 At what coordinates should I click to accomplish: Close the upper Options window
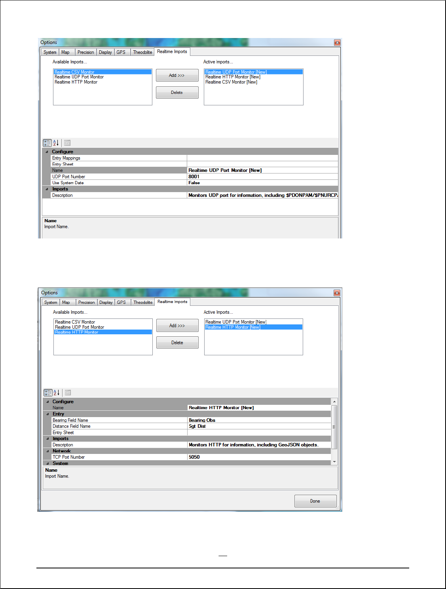(337, 42)
